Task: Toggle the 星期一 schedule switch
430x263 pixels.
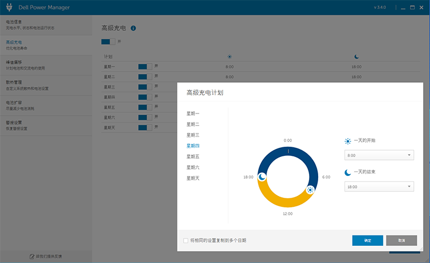Action: point(145,66)
